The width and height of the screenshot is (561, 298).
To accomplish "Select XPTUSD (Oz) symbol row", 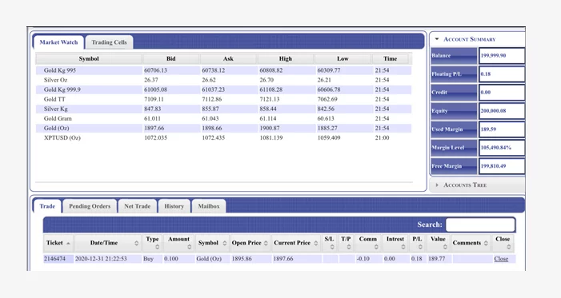I will coord(223,138).
